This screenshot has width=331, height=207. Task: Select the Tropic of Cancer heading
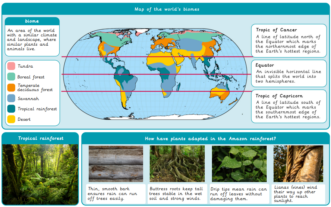pos(276,30)
